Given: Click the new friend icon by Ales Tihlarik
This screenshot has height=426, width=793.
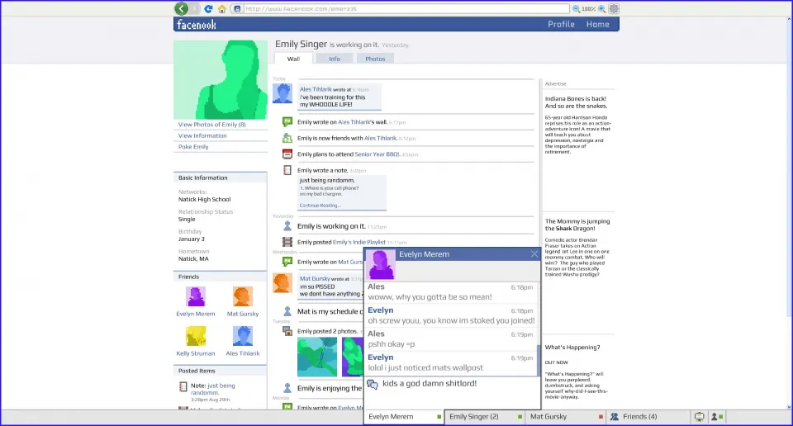Looking at the screenshot, I should (287, 138).
